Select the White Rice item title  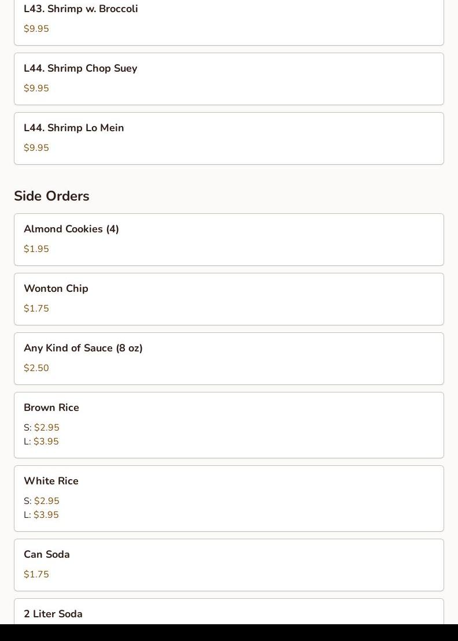coord(51,481)
